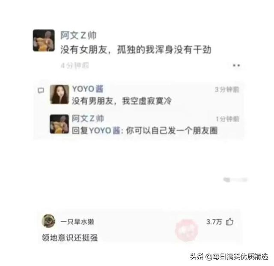This screenshot has width=274, height=266.
Task: Click the reply text 你可以自己发一个朋友圈
Action: [x=172, y=130]
